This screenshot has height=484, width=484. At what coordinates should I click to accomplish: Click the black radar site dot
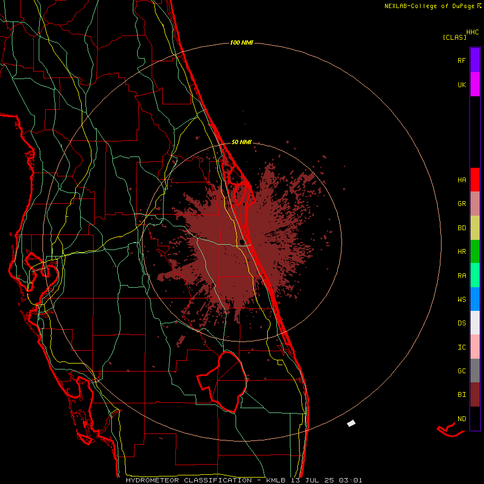(243, 242)
